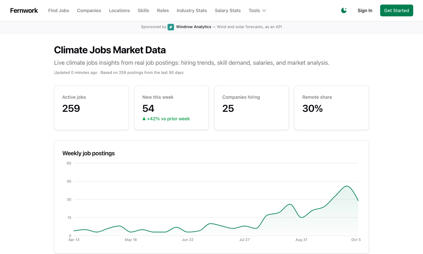Click the 45 value on the y-axis
The image size is (423, 254).
(x=69, y=181)
